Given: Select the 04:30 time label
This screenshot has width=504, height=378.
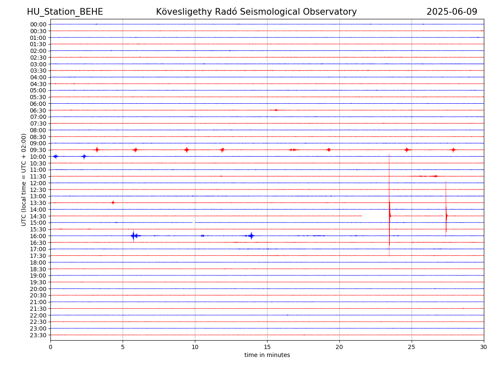Looking at the screenshot, I should tap(38, 84).
